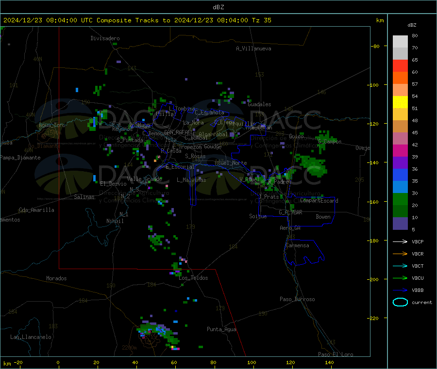This screenshot has height=369, width=437.
Task: Click the Lag.Llancanelo map label
Action: click(31, 337)
